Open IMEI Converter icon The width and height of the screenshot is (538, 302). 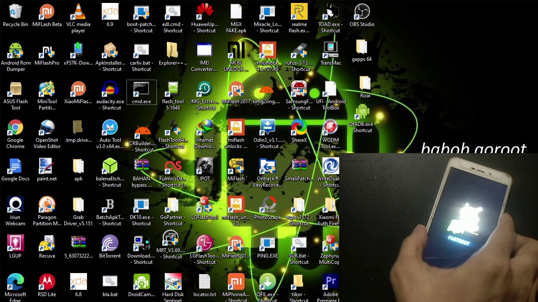pos(204,51)
